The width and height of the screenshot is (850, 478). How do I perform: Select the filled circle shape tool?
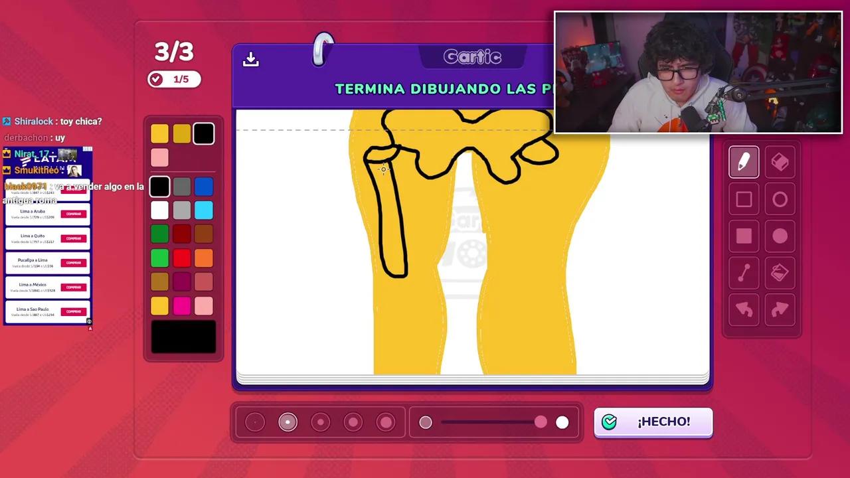coord(780,236)
